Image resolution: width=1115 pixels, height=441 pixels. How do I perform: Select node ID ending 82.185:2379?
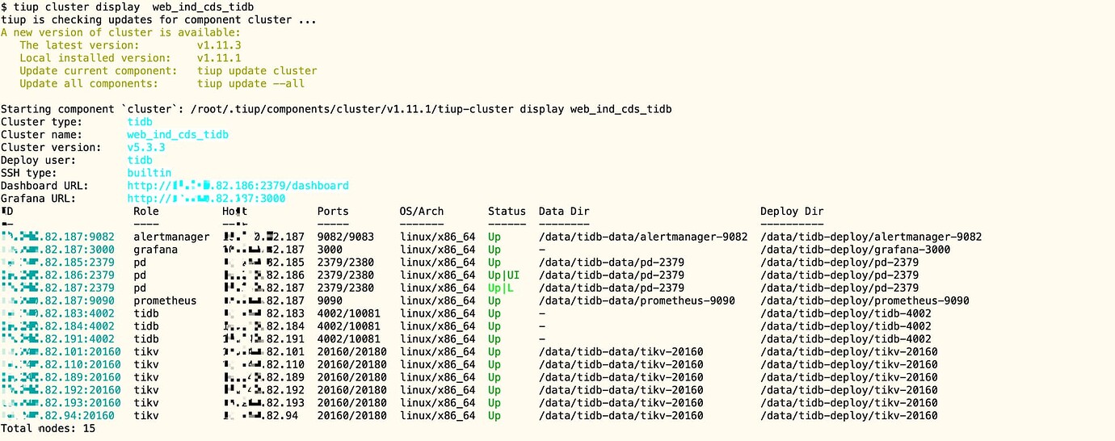58,263
